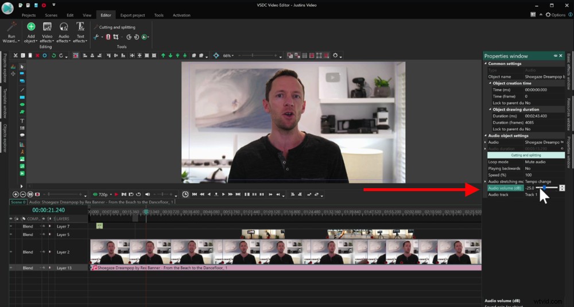Click the timeline zoom slider

tap(63, 195)
